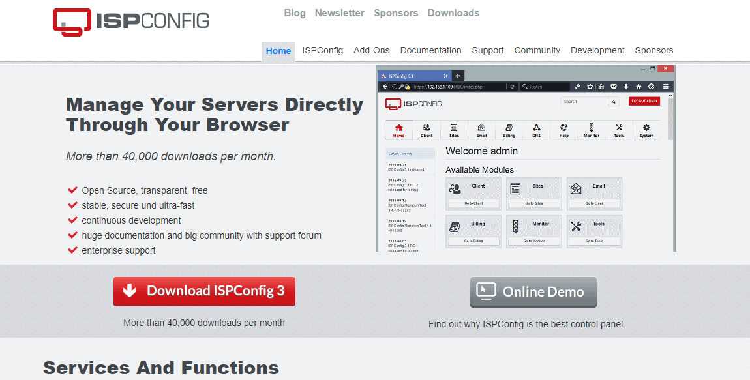Click the 'Services And Functions' heading
The width and height of the screenshot is (750, 380).
click(x=161, y=368)
